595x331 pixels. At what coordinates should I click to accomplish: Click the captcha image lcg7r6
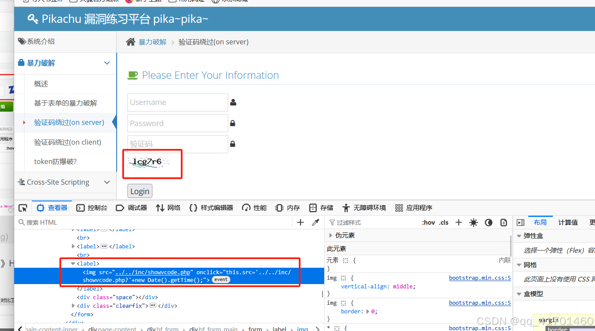pos(149,162)
